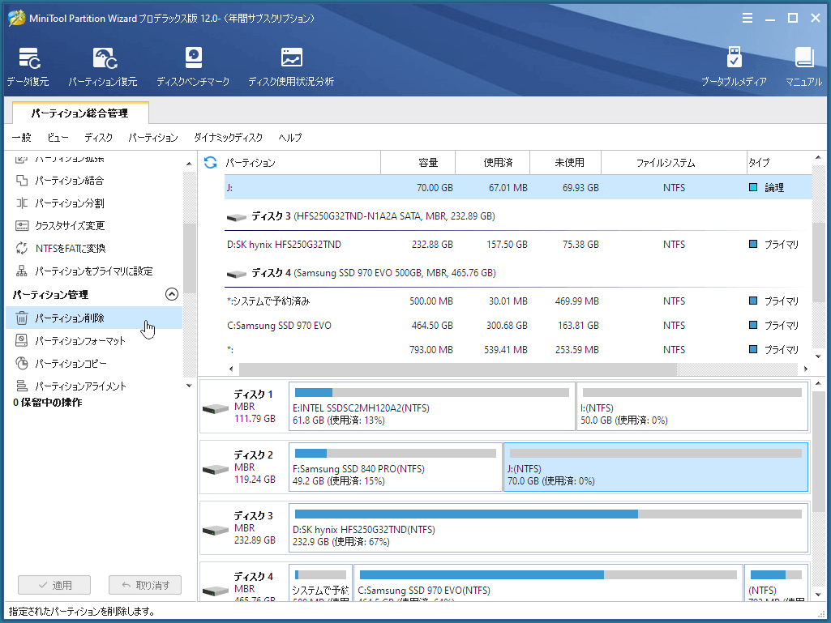Click the down arrow of sidebar scrollbar
831x623 pixels.
[x=189, y=386]
